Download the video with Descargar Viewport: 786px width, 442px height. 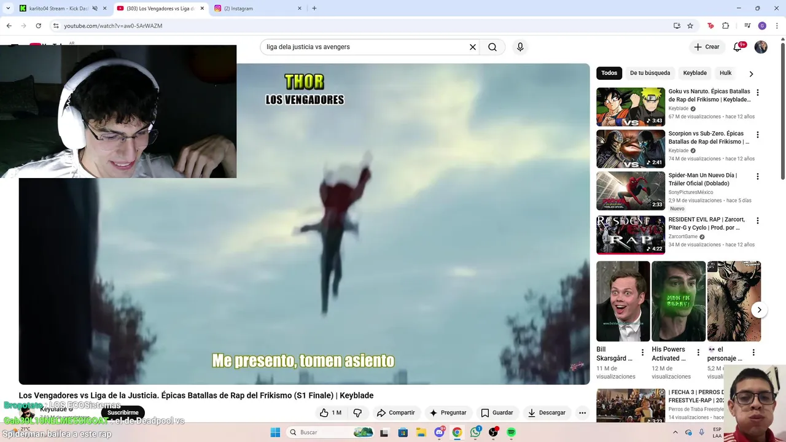pyautogui.click(x=547, y=413)
